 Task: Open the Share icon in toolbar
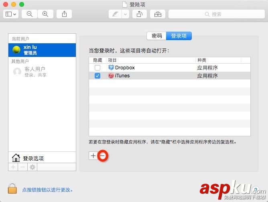tap(64, 14)
